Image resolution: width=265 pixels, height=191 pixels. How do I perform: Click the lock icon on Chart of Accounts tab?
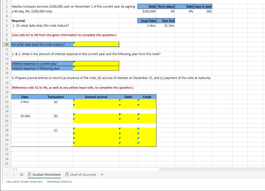point(66,174)
